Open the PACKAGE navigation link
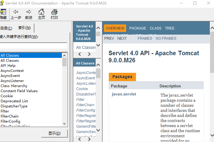The width and height of the screenshot is (214, 142). click(x=137, y=28)
